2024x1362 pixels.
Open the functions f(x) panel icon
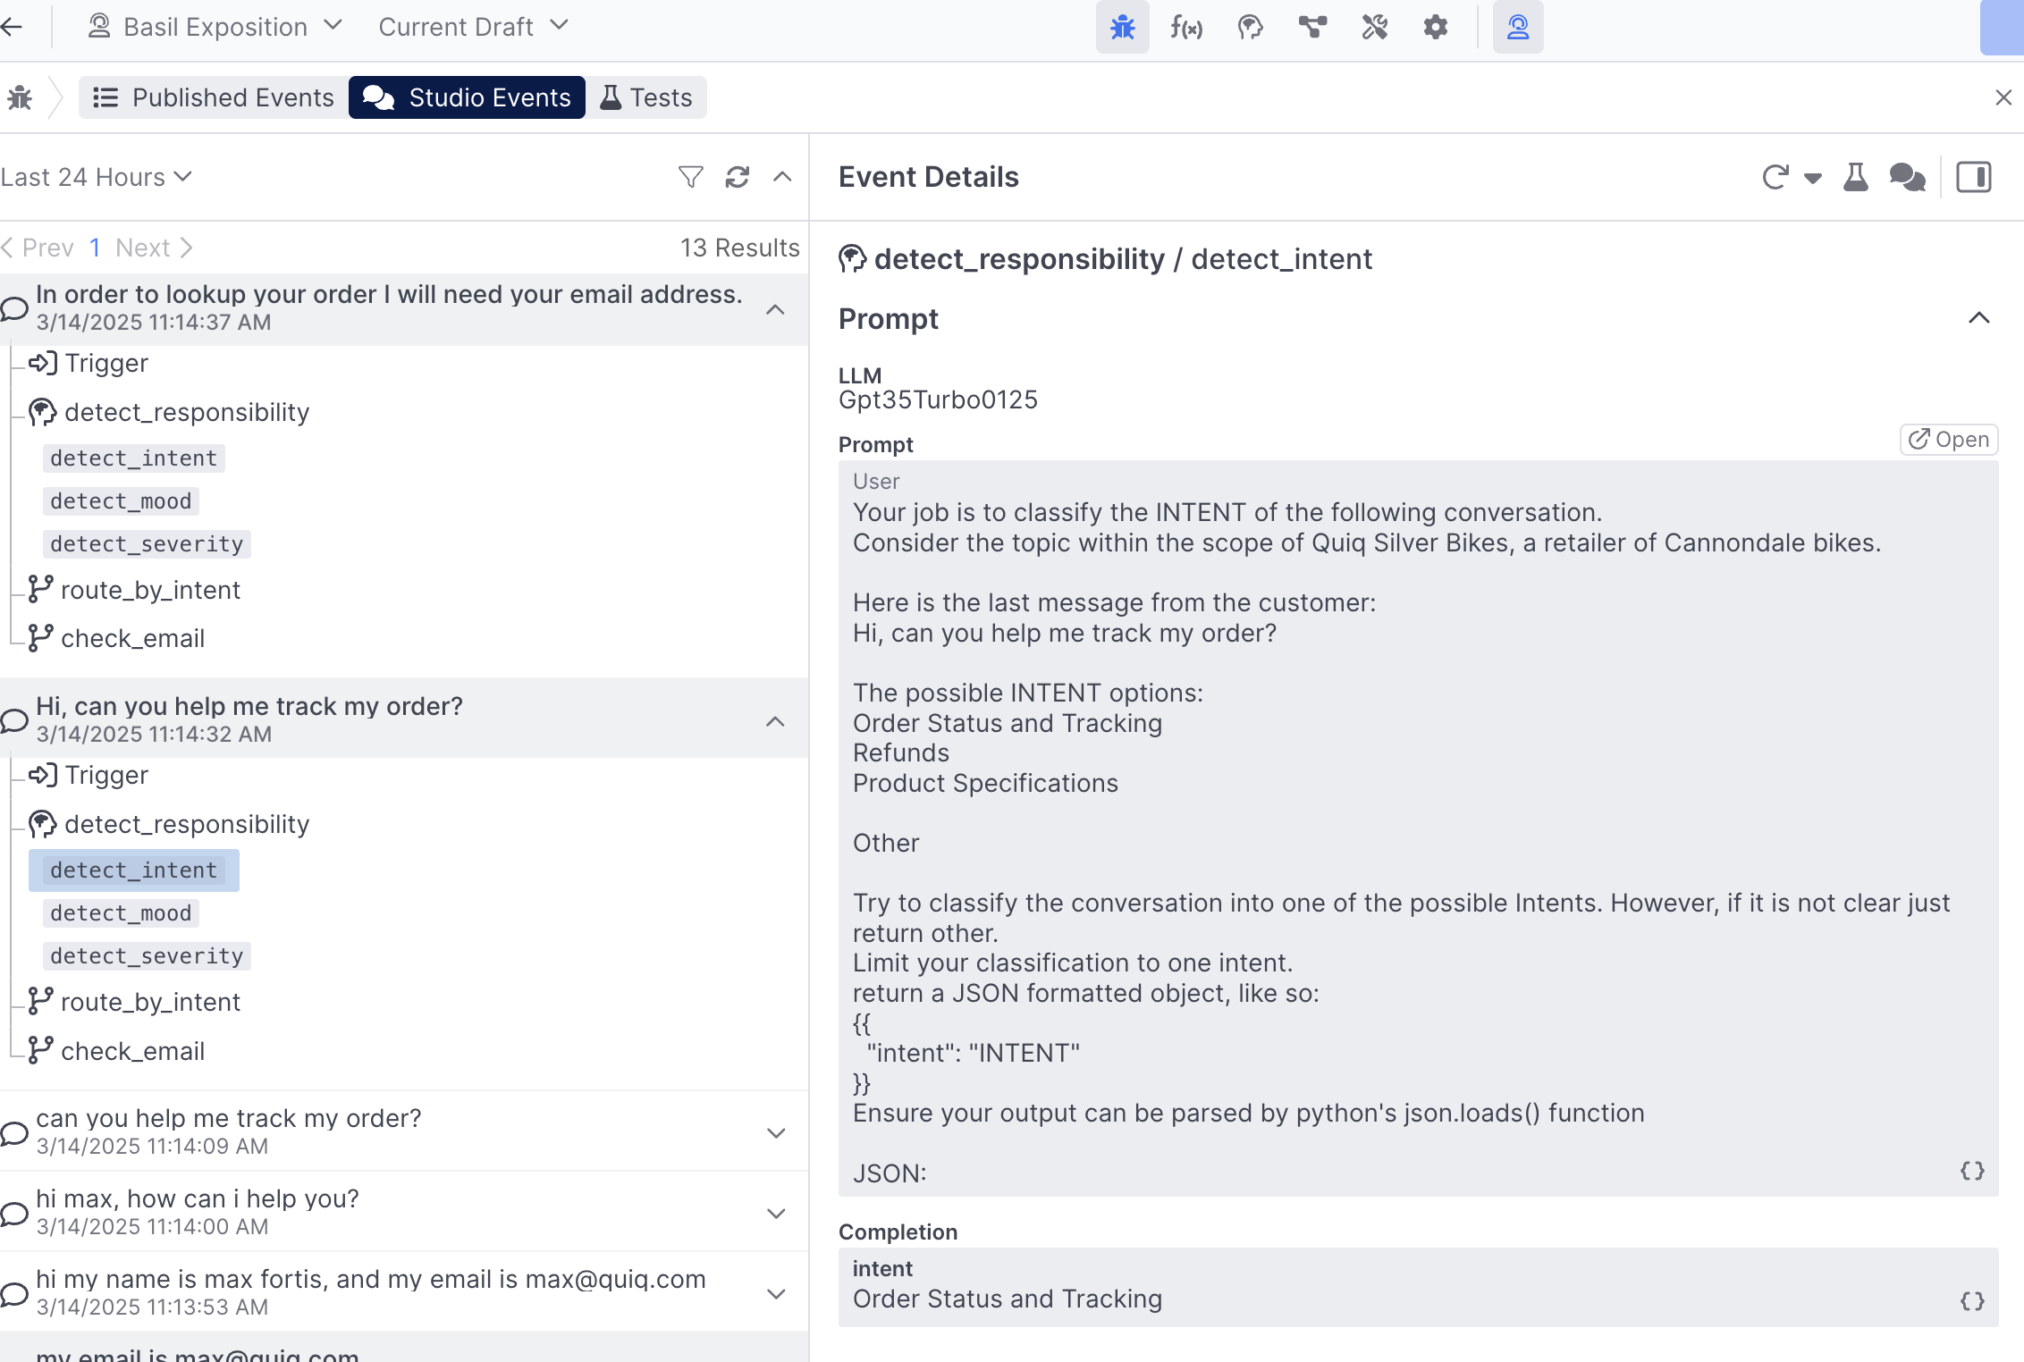1186,28
